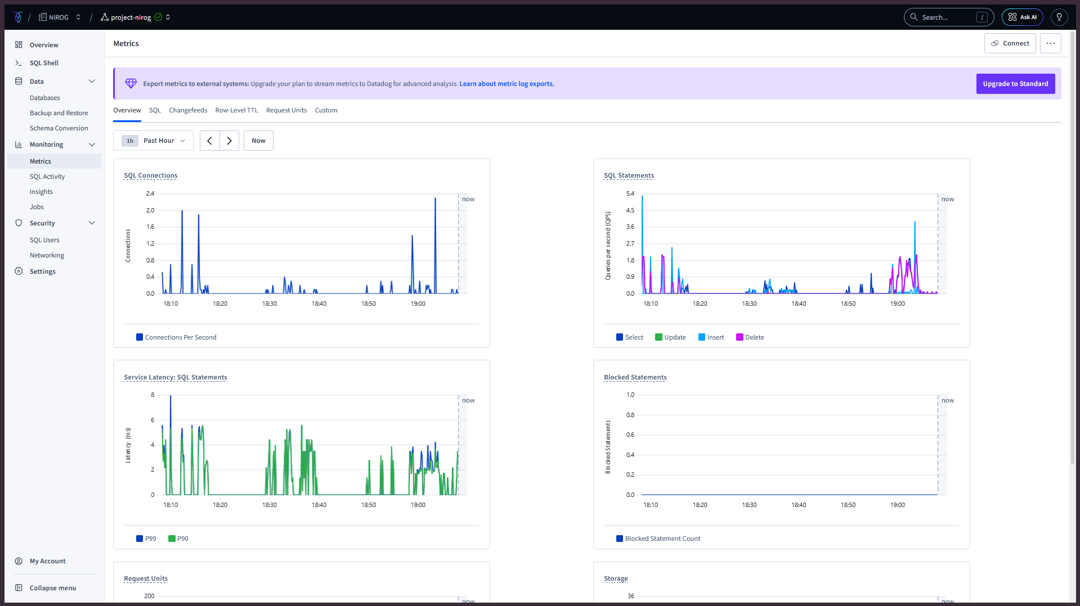Go to previous time window arrow
The image size is (1080, 606).
pos(210,141)
